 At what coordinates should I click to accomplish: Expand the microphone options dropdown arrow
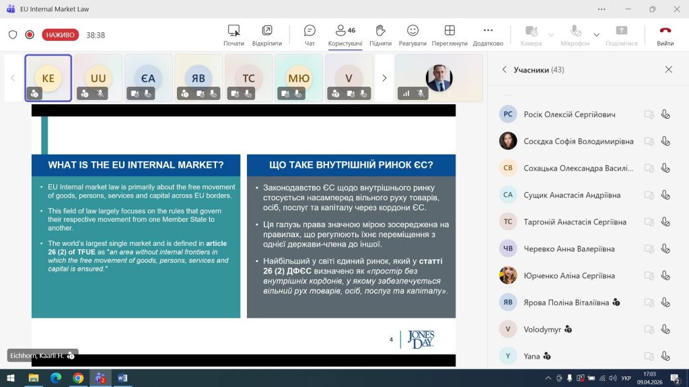(596, 35)
